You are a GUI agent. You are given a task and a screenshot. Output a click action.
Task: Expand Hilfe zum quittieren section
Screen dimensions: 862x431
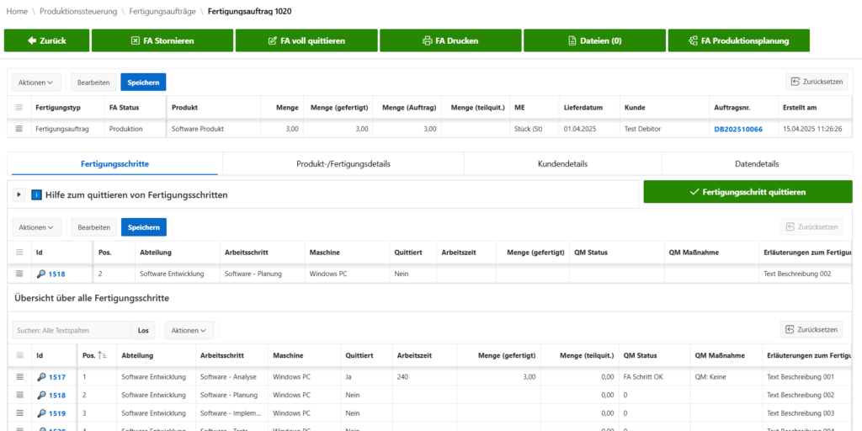coord(19,194)
